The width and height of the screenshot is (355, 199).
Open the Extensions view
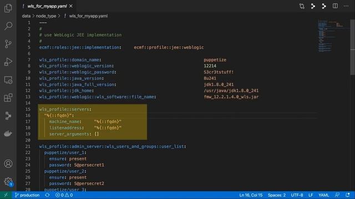8,98
